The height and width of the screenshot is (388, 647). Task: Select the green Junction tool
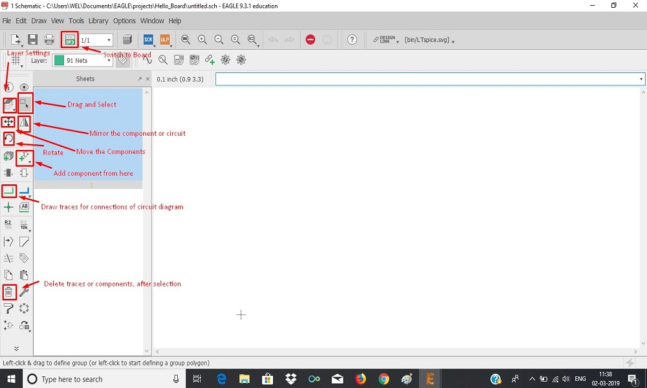coord(8,207)
